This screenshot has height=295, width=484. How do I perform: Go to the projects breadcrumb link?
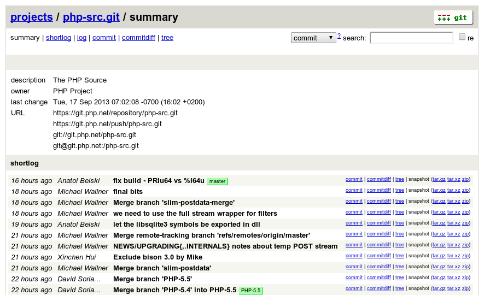[32, 17]
